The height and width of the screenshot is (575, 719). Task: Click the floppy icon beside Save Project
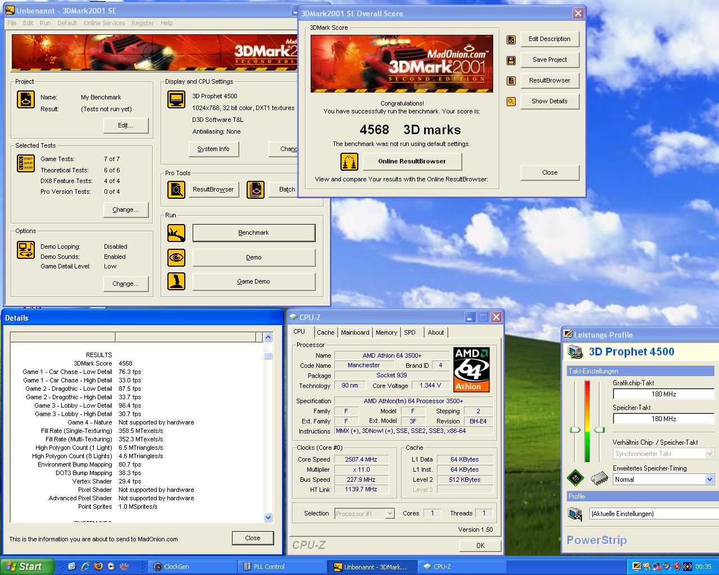(x=511, y=60)
